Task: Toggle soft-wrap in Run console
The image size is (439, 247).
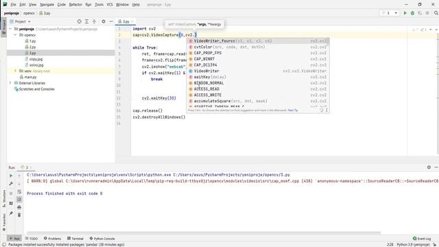Action: [x=19, y=192]
